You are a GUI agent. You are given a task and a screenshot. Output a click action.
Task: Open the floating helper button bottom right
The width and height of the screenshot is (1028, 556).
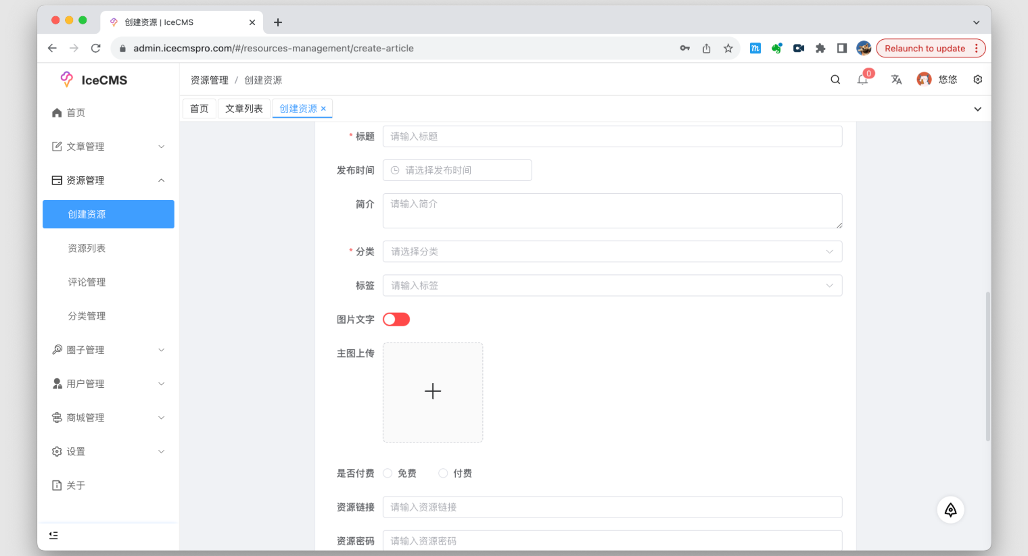point(950,509)
